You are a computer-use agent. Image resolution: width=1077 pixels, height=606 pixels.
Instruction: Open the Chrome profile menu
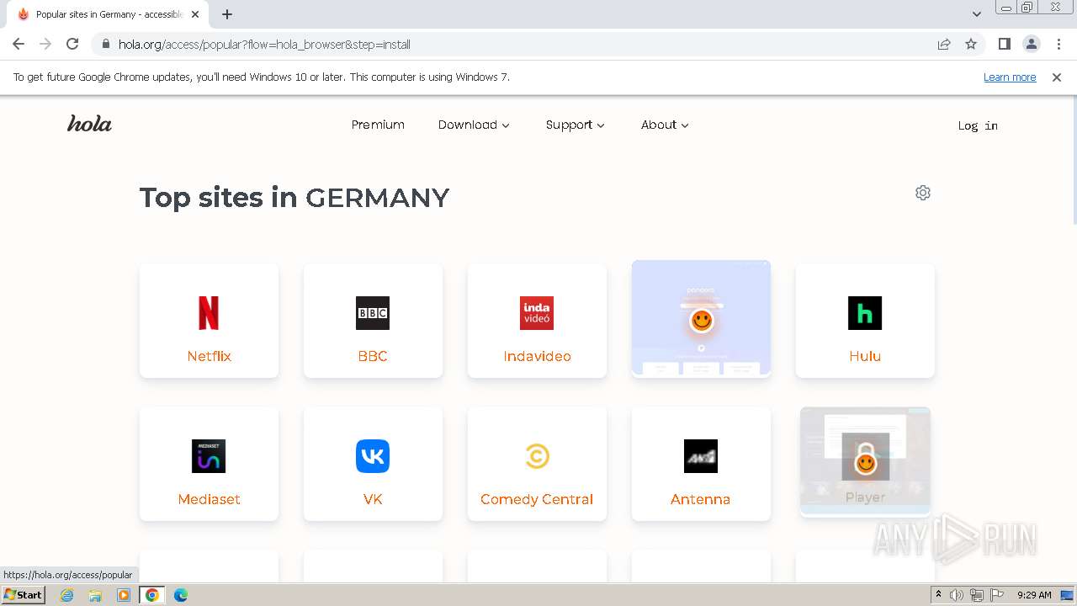click(x=1032, y=44)
